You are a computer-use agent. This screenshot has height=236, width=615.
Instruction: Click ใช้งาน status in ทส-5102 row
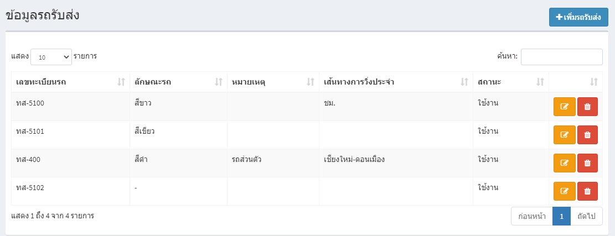pos(488,188)
